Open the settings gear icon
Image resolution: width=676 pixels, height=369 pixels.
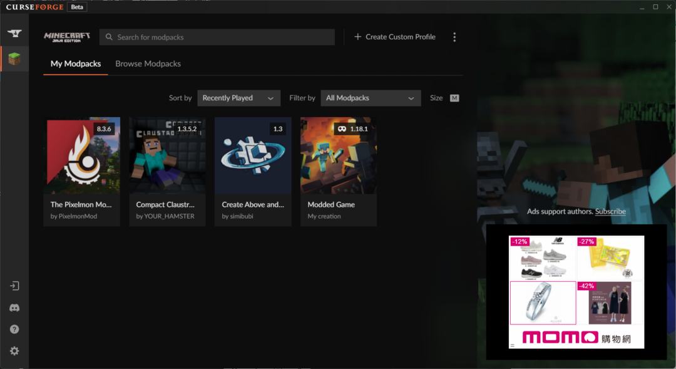coord(14,351)
